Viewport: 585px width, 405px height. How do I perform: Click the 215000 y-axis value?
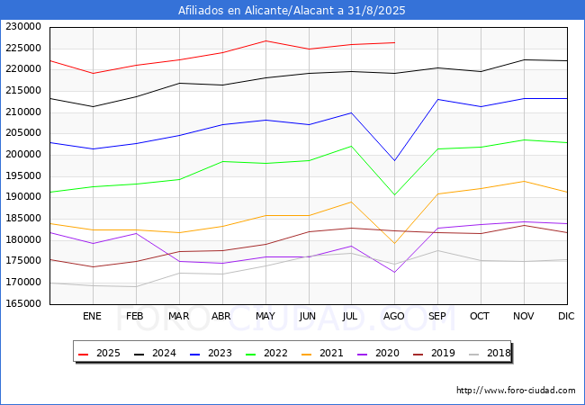[23, 91]
